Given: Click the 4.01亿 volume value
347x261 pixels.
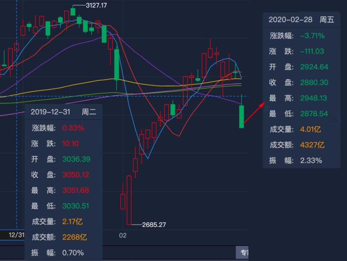Looking at the screenshot, I should [311, 129].
